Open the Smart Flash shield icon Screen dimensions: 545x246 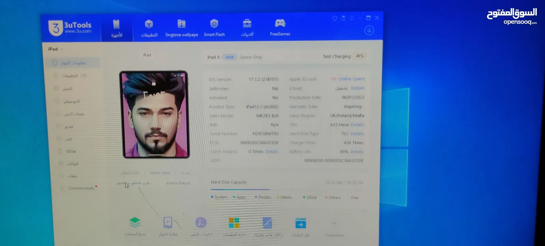(214, 24)
